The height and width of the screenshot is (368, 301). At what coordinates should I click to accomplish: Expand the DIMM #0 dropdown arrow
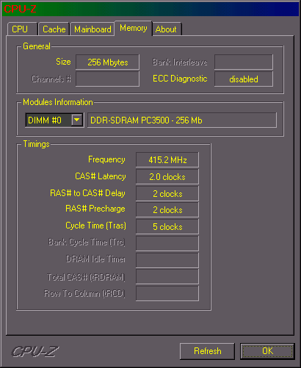pyautogui.click(x=77, y=120)
